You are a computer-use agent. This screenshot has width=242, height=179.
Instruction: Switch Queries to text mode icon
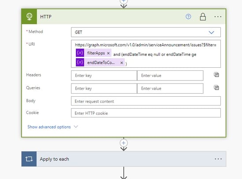click(x=216, y=88)
